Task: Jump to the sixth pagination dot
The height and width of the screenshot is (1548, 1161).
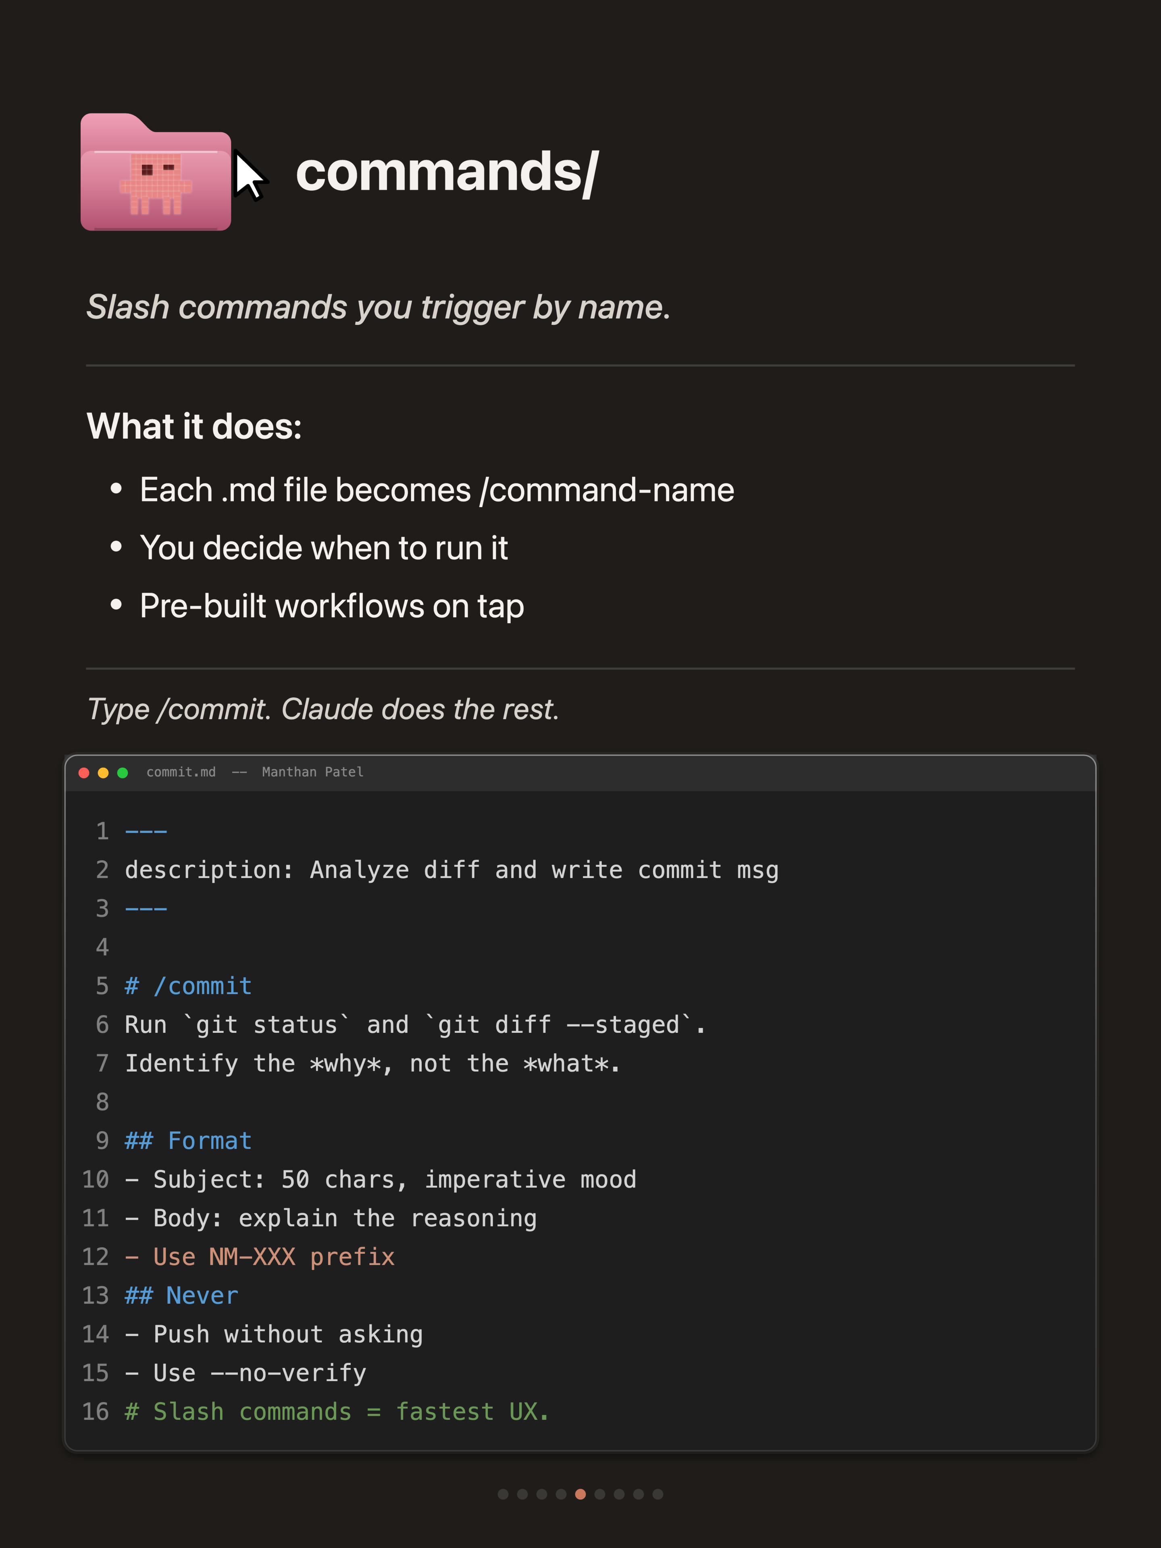Action: tap(600, 1494)
